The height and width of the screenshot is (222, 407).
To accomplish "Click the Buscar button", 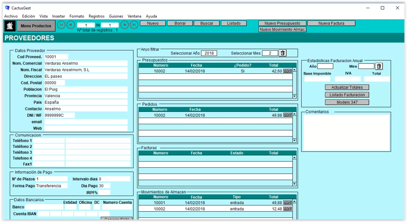I will (x=207, y=23).
